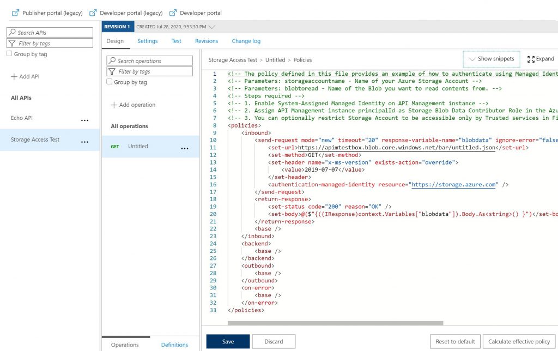558x351 pixels.
Task: Click the </policies> closing tag
Action: coord(246,310)
